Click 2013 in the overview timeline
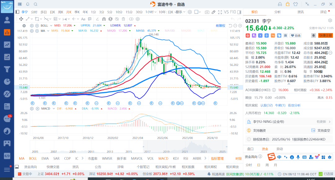Screen dimensions: 335x180 (110, 152)
